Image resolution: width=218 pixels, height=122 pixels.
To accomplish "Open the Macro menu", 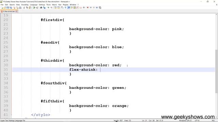I will [x=54, y=5].
